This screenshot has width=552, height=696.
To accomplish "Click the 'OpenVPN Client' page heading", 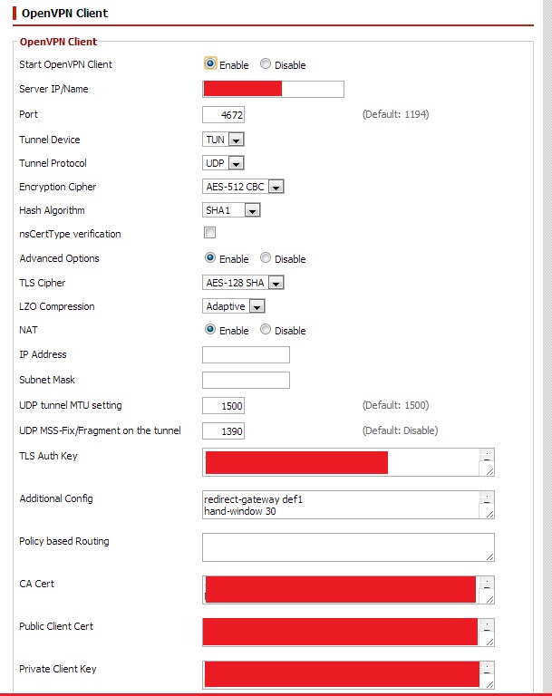I will tap(65, 14).
